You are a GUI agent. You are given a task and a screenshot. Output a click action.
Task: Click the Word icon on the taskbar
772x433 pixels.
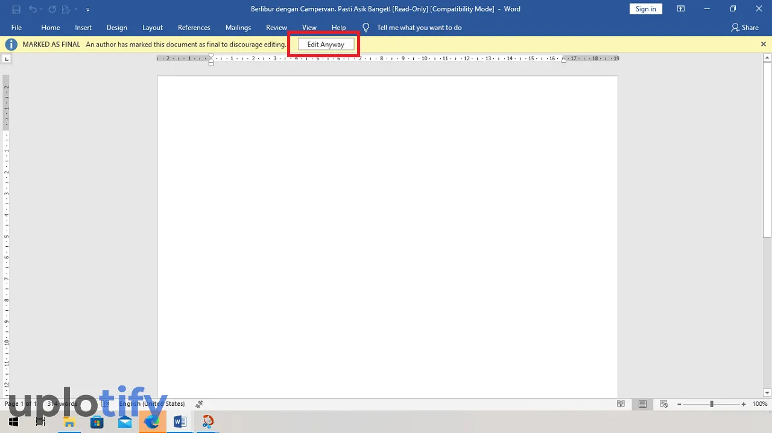[180, 422]
